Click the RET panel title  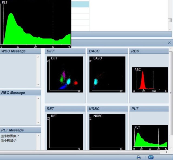(50, 109)
